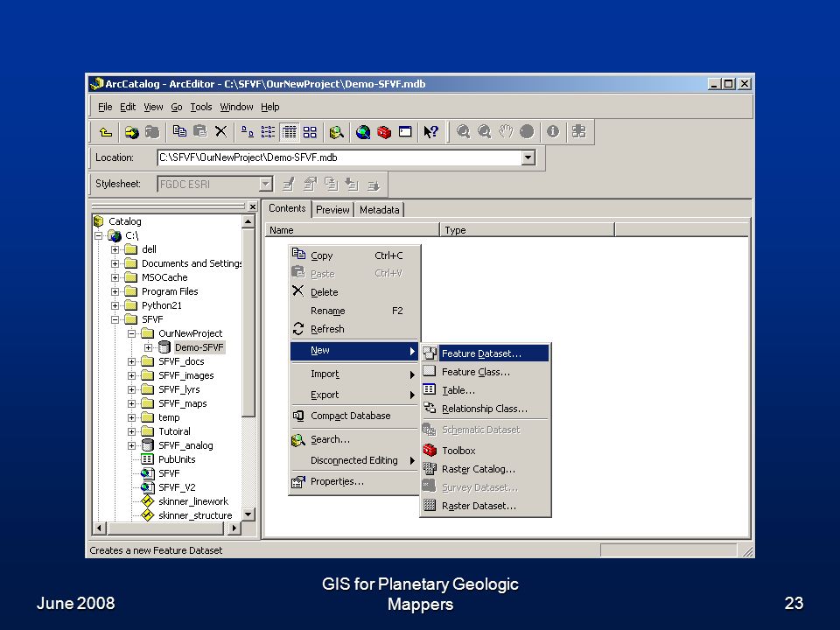This screenshot has width=840, height=630.
Task: Select Compact Database menu entry
Action: pos(354,416)
